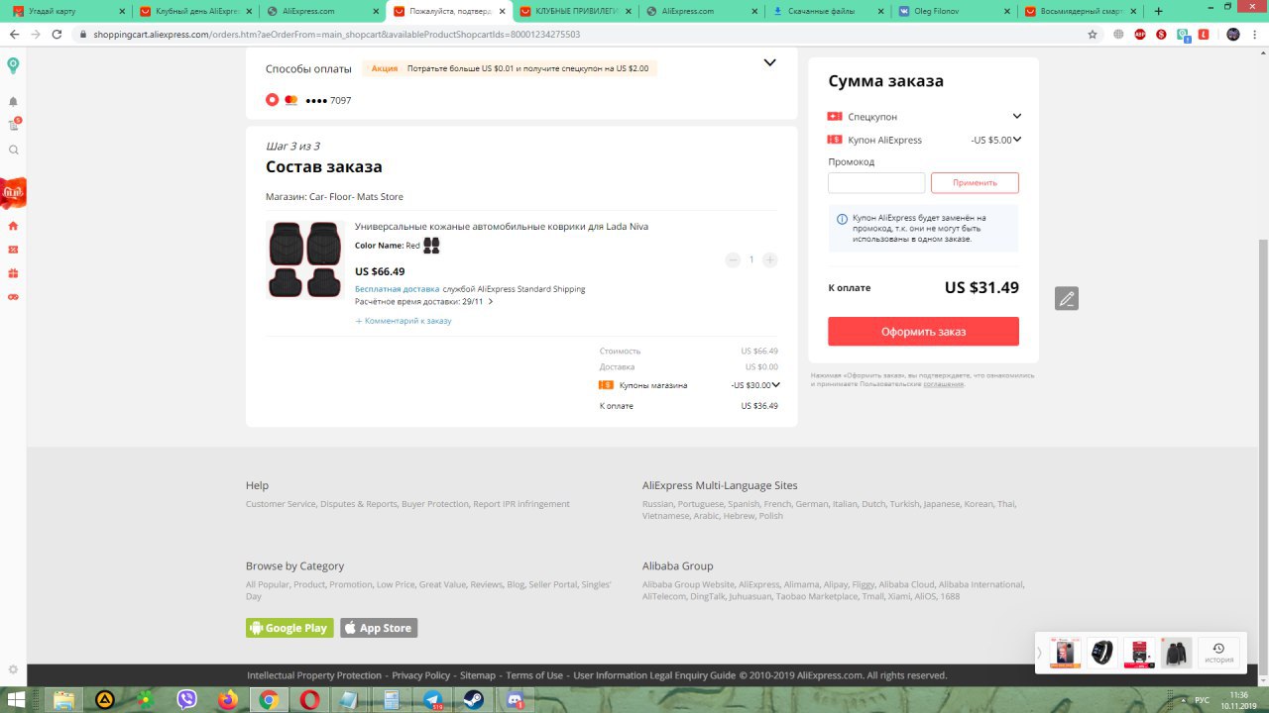The width and height of the screenshot is (1269, 713).
Task: Open the Chrome three-dot menu
Action: tap(1255, 34)
